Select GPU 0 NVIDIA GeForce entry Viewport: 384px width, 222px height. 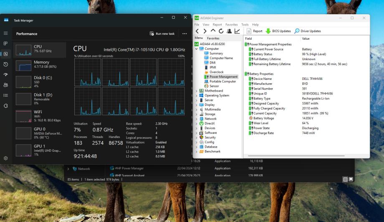tap(40, 133)
